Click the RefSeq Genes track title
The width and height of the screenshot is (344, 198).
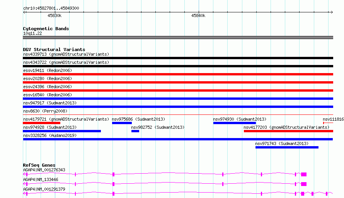tap(39, 165)
